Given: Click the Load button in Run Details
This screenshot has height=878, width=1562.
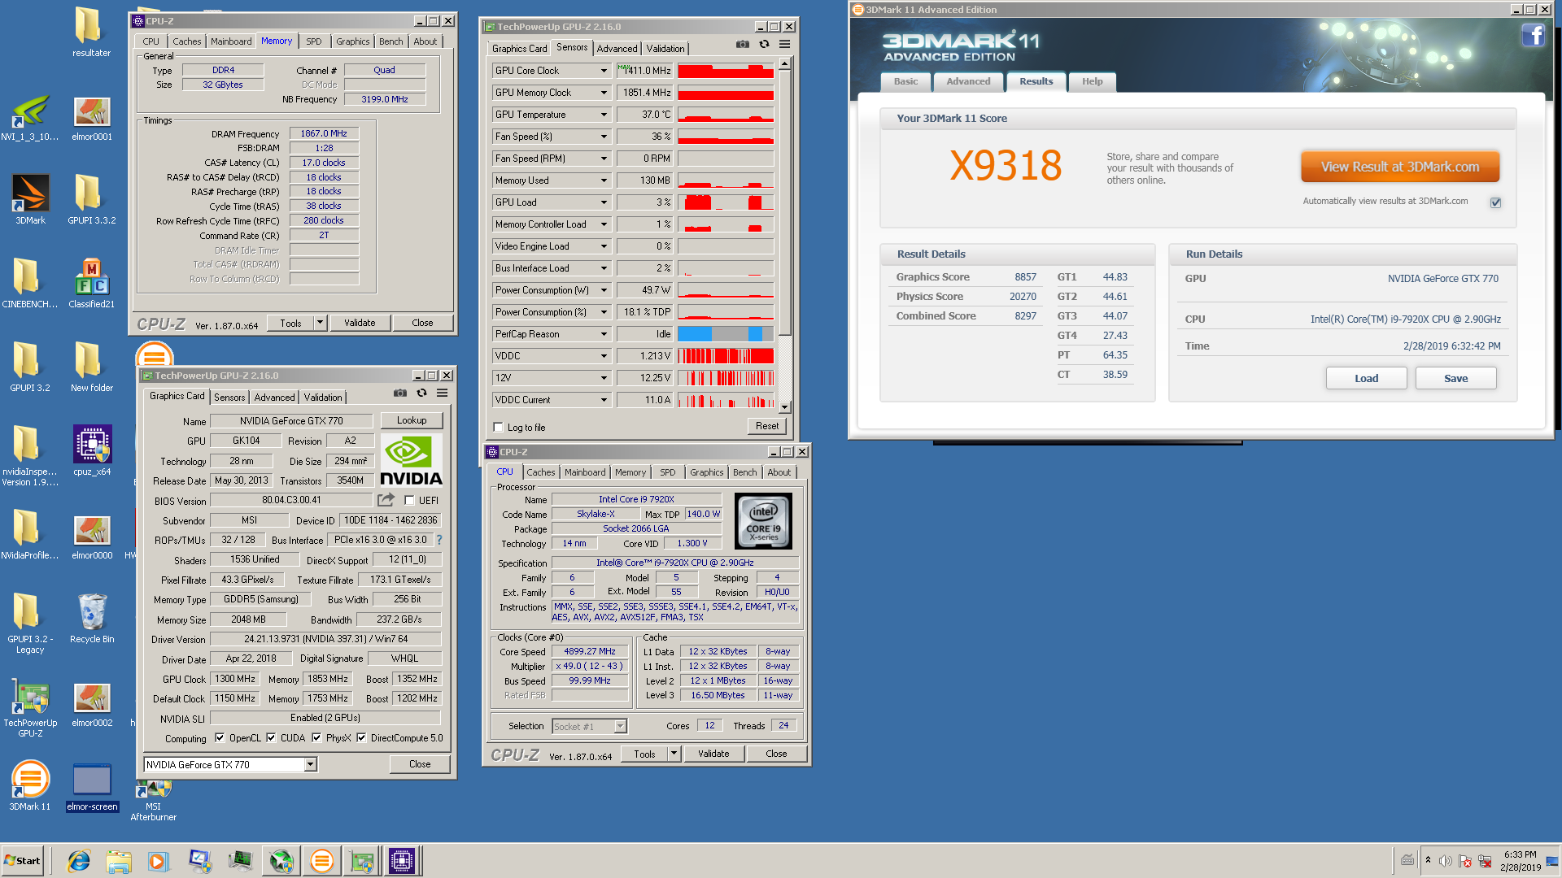Looking at the screenshot, I should [1366, 378].
